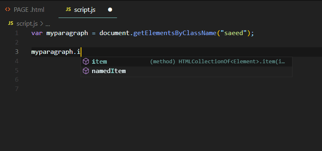The image size is (322, 151).
Task: Click line number 7 in gutter
Action: point(17,89)
